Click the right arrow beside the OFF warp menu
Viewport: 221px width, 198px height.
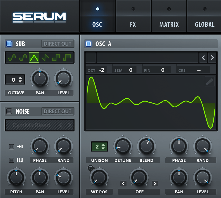(155, 184)
